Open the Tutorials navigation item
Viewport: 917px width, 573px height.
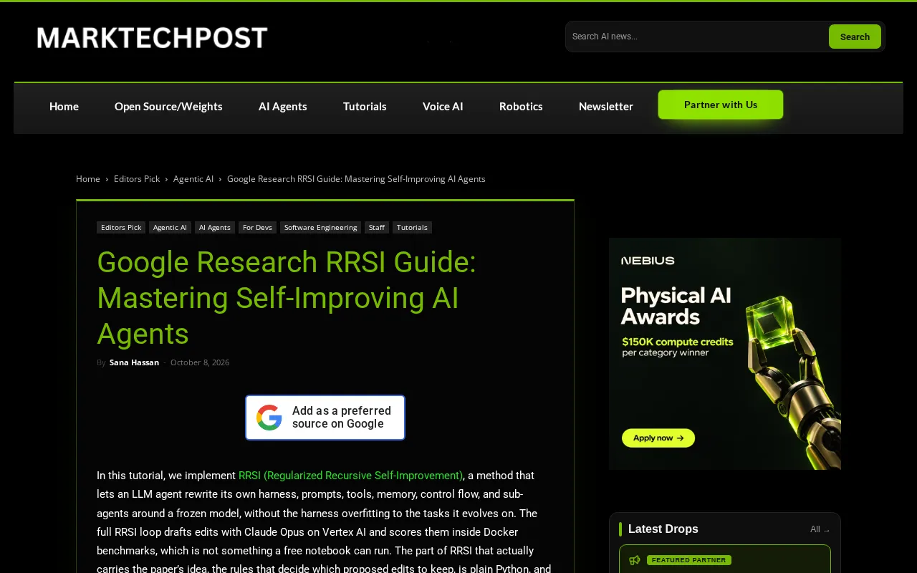point(365,106)
